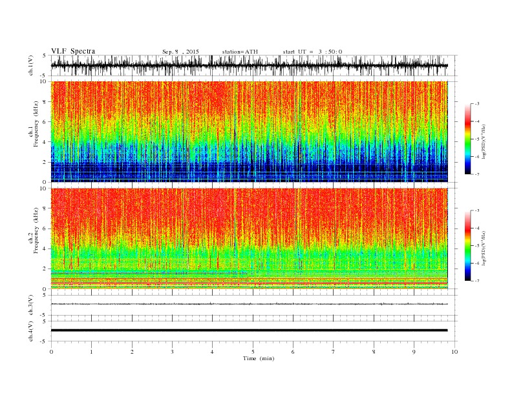Click the '10' tick on the Time axis
512x395 pixels.
point(454,352)
